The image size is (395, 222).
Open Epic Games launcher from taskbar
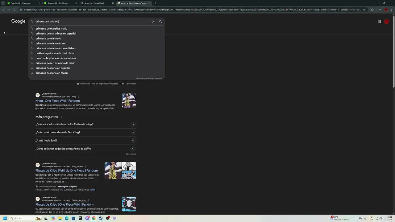(80, 218)
